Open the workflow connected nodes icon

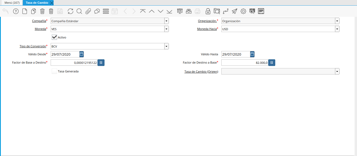(226, 11)
